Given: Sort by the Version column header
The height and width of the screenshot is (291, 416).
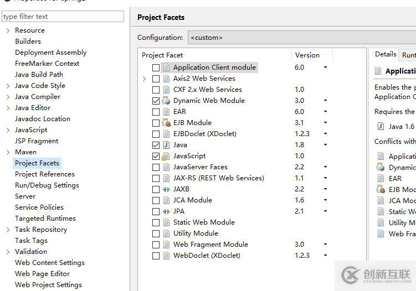Looking at the screenshot, I should (307, 55).
